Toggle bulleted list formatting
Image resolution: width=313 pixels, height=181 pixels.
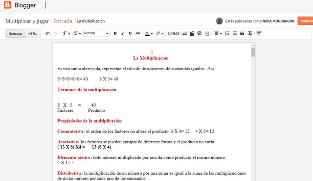[235, 33]
